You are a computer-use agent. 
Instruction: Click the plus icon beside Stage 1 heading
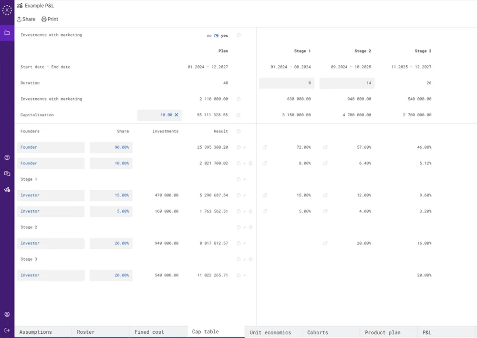[x=243, y=179]
